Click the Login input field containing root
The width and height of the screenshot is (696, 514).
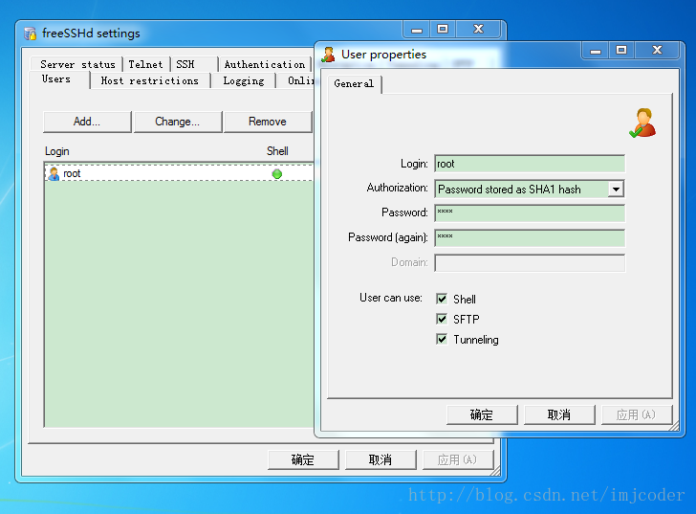tap(530, 164)
